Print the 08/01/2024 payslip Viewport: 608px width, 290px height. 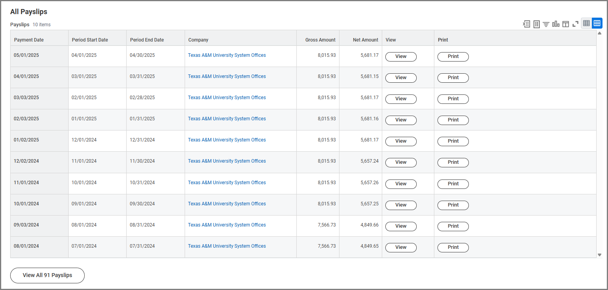[453, 247]
